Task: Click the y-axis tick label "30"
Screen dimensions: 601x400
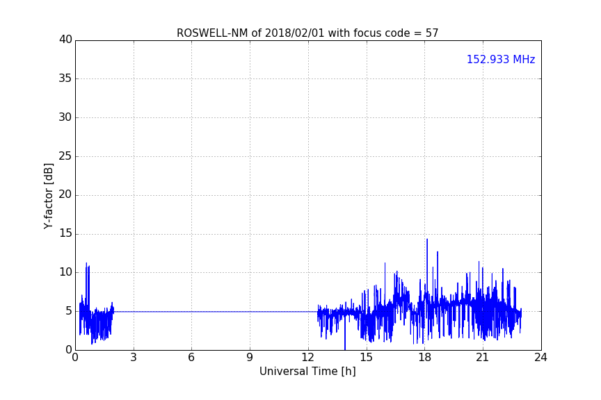Action: pyautogui.click(x=65, y=117)
